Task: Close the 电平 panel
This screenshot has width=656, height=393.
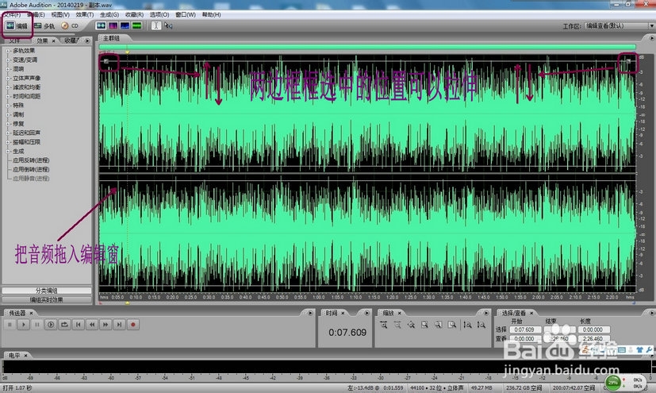Action: [25, 356]
